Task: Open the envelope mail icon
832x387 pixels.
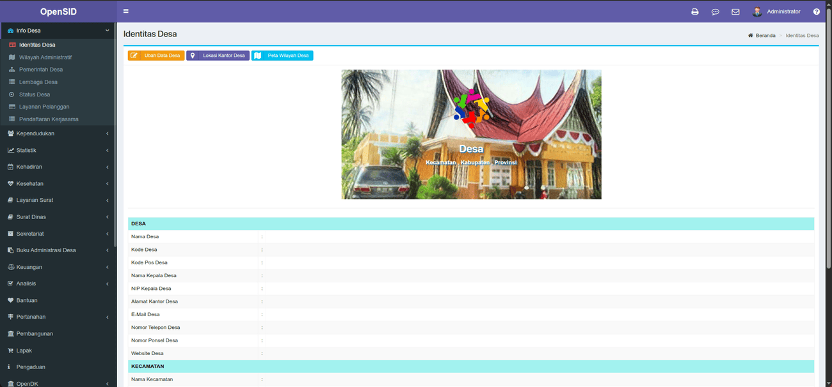Action: click(735, 11)
